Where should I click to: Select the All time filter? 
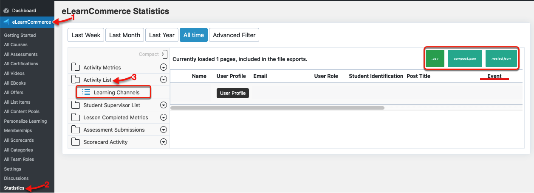194,35
